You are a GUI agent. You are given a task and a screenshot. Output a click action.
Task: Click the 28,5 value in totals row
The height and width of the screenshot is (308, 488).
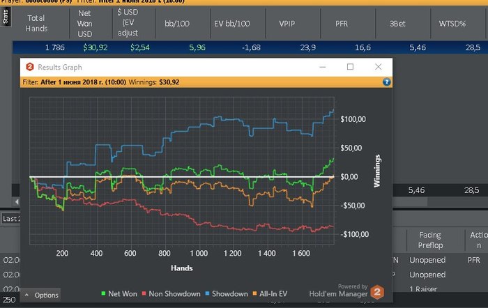coord(471,190)
